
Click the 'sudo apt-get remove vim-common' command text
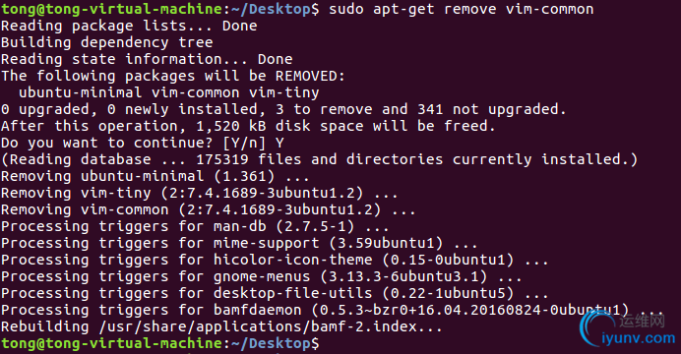[462, 9]
